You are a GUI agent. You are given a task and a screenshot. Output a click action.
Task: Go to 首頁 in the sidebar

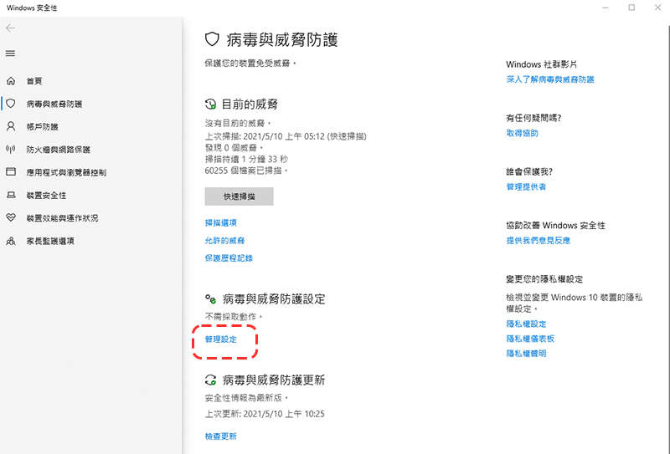click(x=34, y=81)
